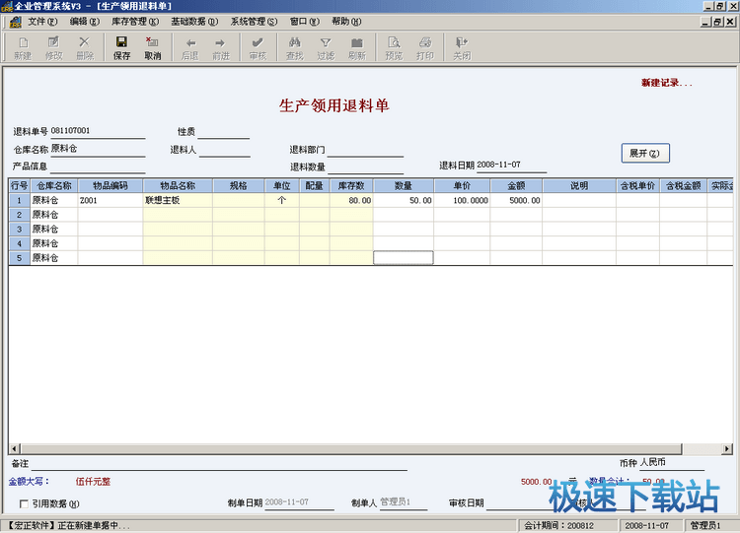Click the 新建 (New) toolbar icon
This screenshot has width=740, height=533.
coord(22,47)
